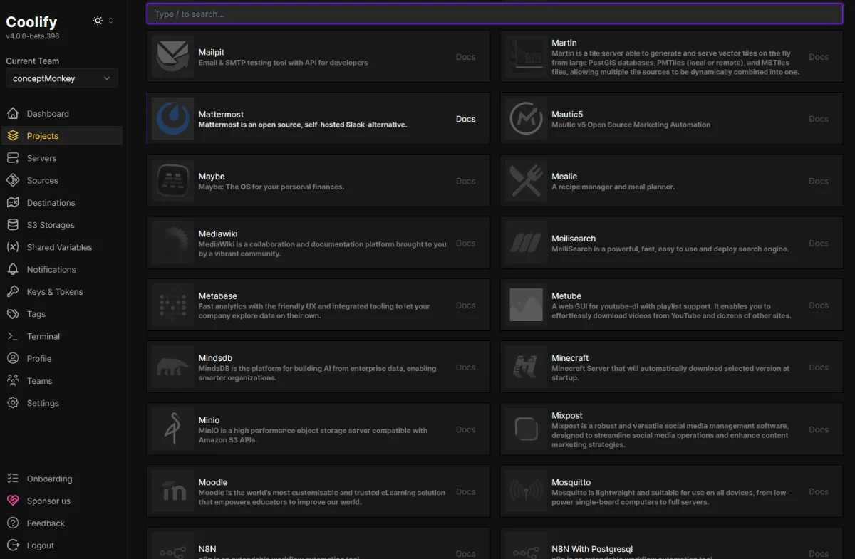Click the S3 Storages database icon
This screenshot has width=855, height=559.
[x=13, y=225]
